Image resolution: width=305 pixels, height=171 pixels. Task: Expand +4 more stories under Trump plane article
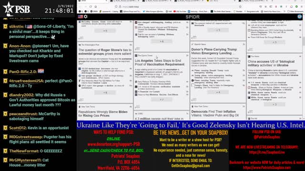point(218,92)
